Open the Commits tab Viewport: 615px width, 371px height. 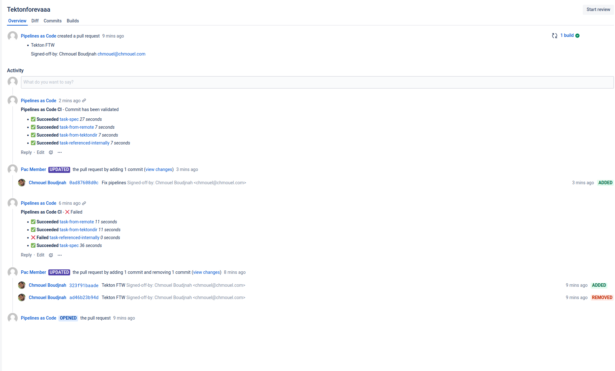click(52, 21)
